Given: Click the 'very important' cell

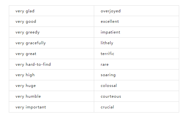Looking at the screenshot, I should [51, 107].
